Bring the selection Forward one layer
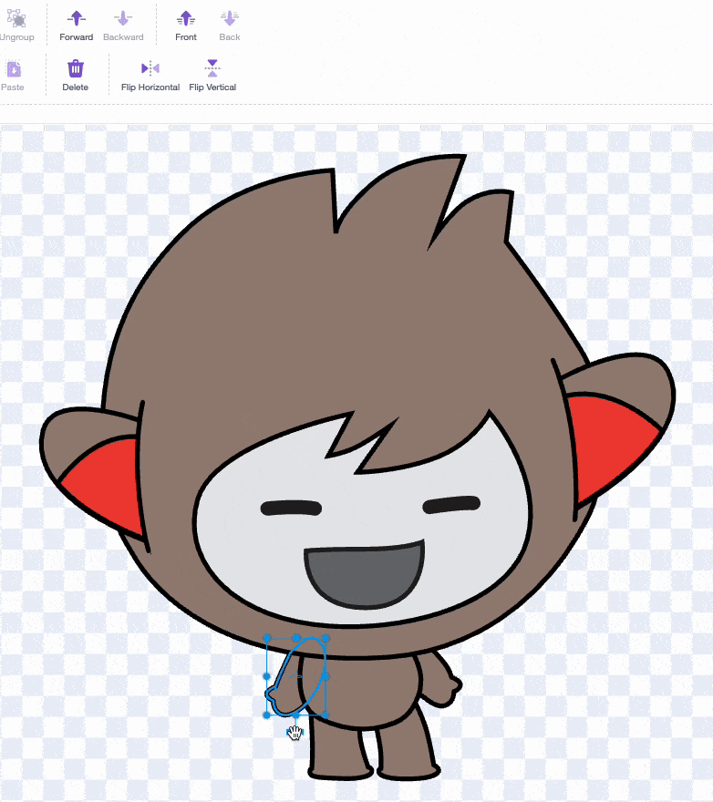713x802 pixels. point(77,18)
